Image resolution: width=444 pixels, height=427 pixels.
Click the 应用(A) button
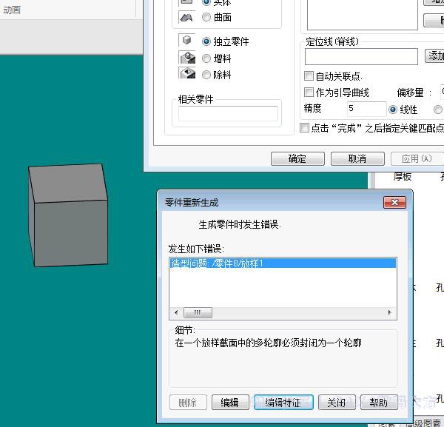(x=417, y=159)
